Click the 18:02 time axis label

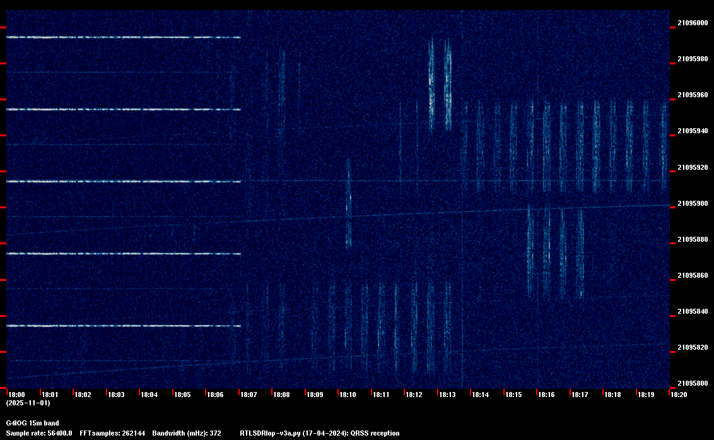[83, 395]
